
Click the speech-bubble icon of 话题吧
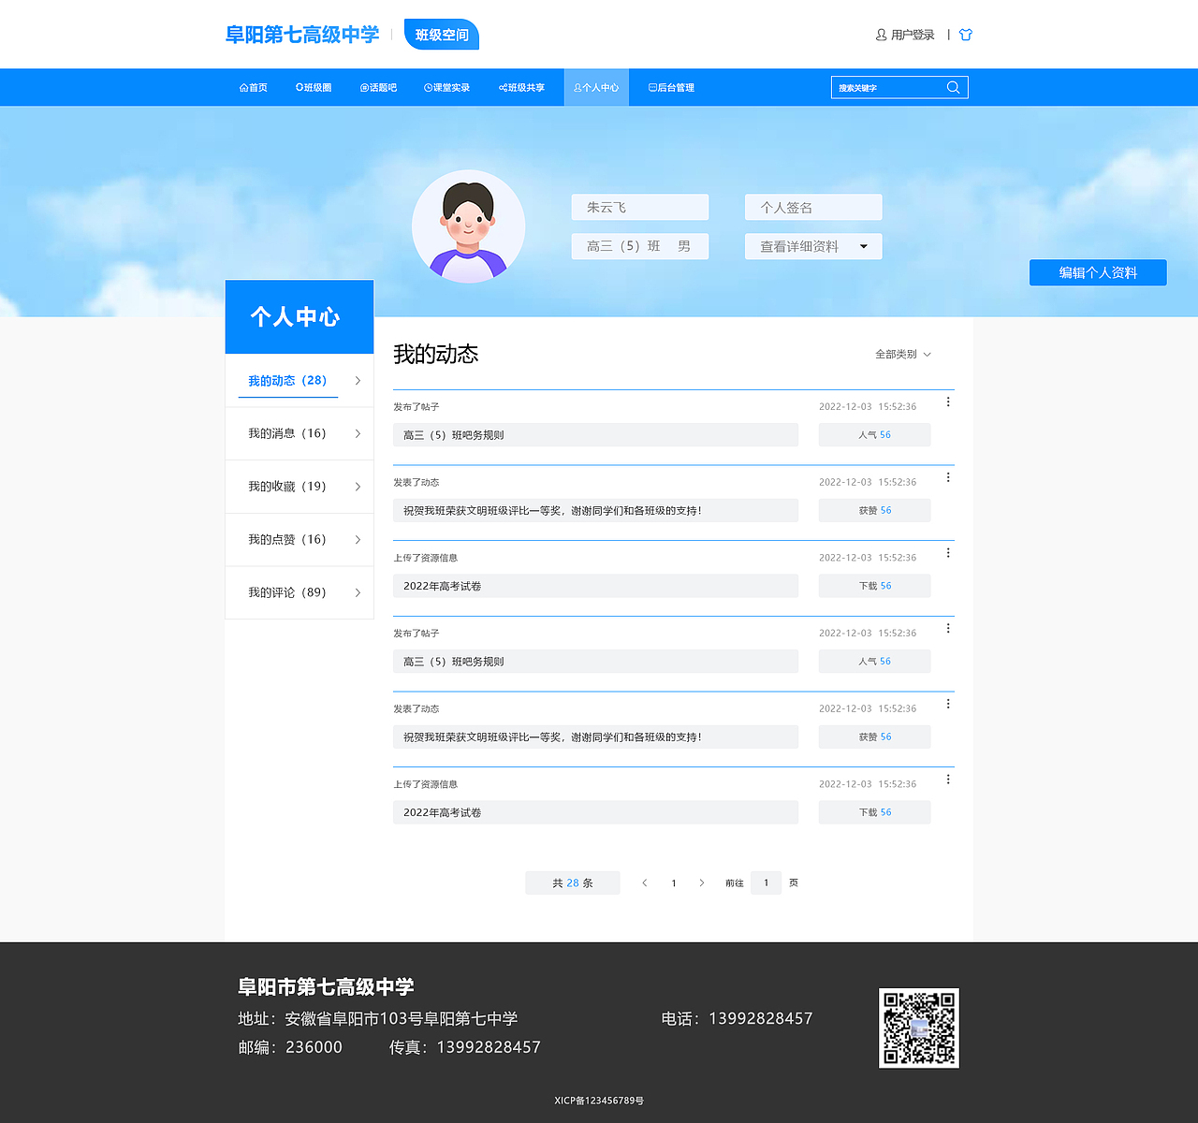[362, 87]
